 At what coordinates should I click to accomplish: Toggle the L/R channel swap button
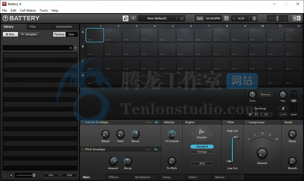(x=283, y=114)
